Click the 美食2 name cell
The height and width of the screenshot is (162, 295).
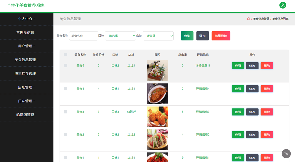[80, 134]
